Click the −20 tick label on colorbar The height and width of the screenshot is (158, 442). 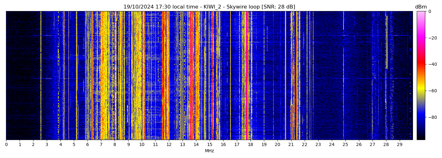tap(431, 38)
